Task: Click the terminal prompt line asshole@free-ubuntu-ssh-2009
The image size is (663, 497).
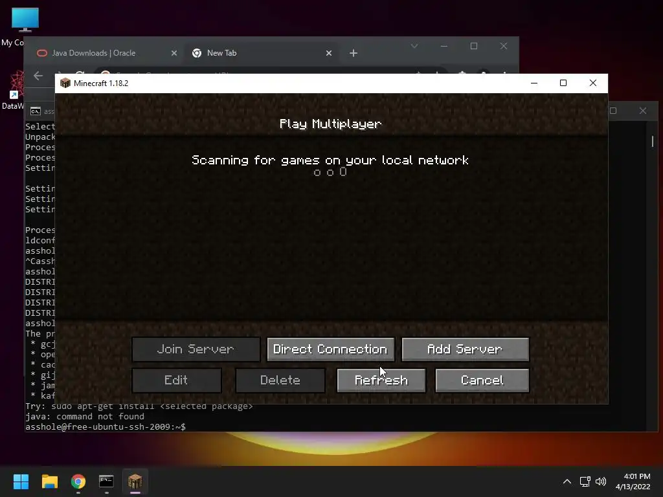Action: 106,427
